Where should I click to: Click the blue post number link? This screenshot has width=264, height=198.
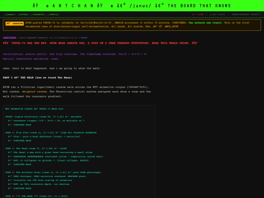pos(83,38)
